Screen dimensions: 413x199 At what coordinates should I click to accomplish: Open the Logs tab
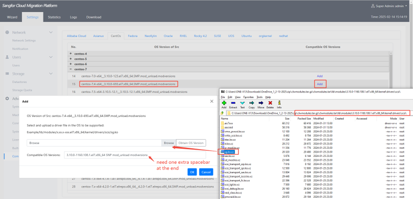(x=73, y=17)
